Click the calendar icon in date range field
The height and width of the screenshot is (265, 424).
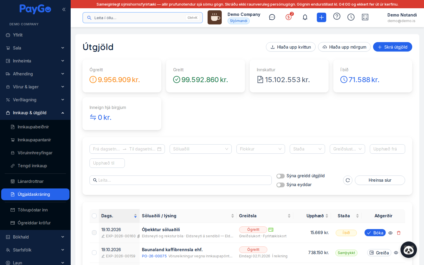(159, 149)
